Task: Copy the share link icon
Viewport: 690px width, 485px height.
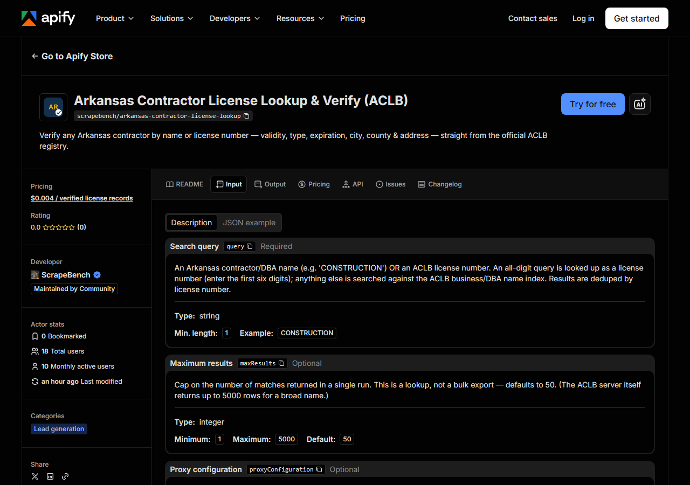Action: click(65, 476)
